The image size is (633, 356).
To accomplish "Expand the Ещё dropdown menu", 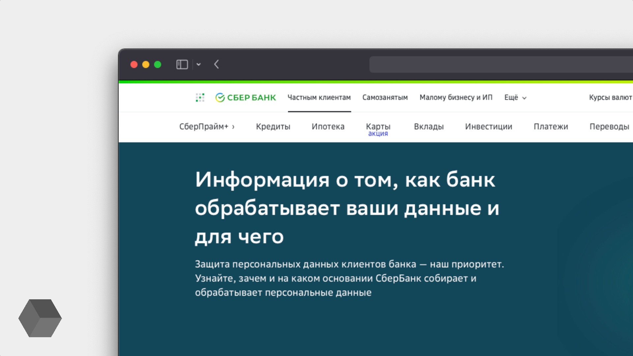I will pyautogui.click(x=515, y=98).
